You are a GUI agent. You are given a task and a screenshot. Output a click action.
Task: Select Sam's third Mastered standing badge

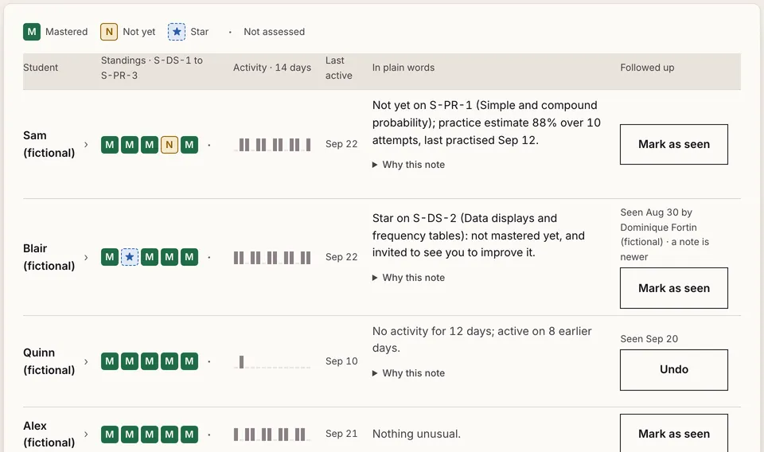click(x=150, y=145)
